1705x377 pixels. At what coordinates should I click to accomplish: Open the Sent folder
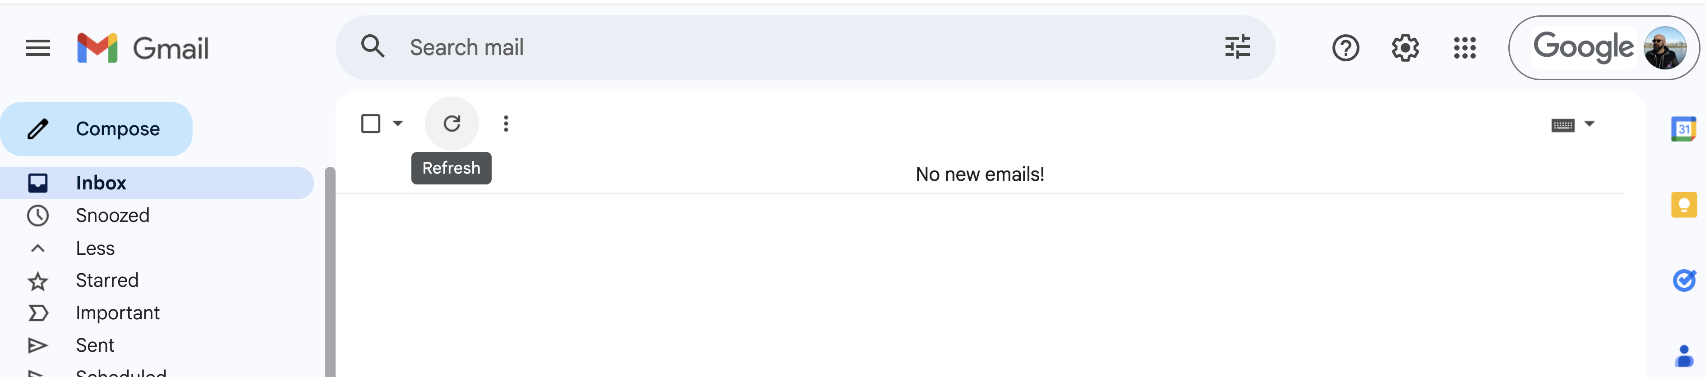click(95, 345)
